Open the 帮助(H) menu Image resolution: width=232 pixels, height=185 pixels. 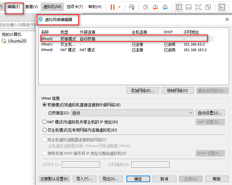(x=95, y=7)
